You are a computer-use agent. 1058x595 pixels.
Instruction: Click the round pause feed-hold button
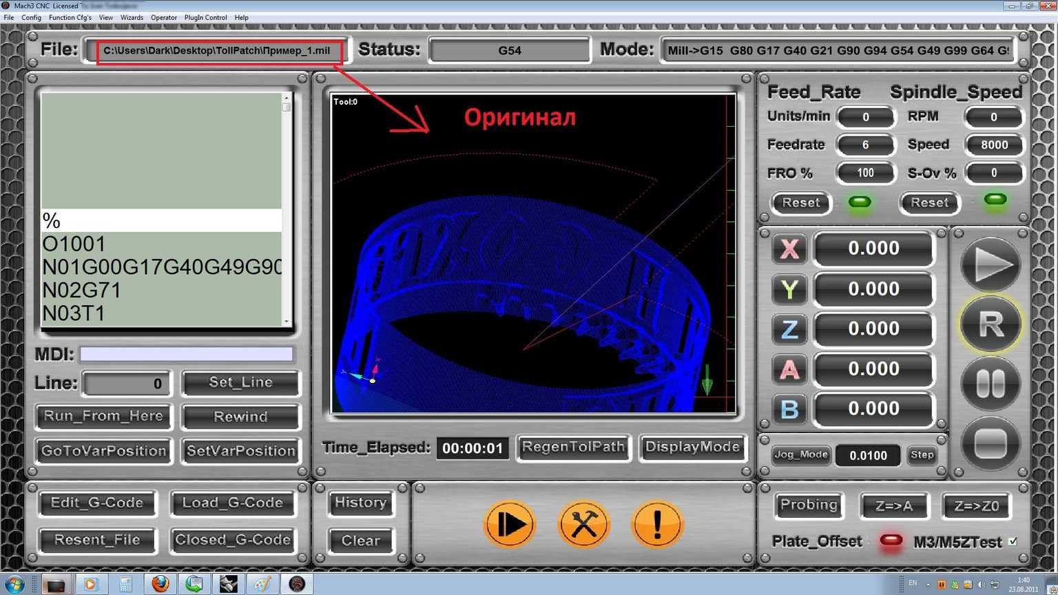(990, 384)
